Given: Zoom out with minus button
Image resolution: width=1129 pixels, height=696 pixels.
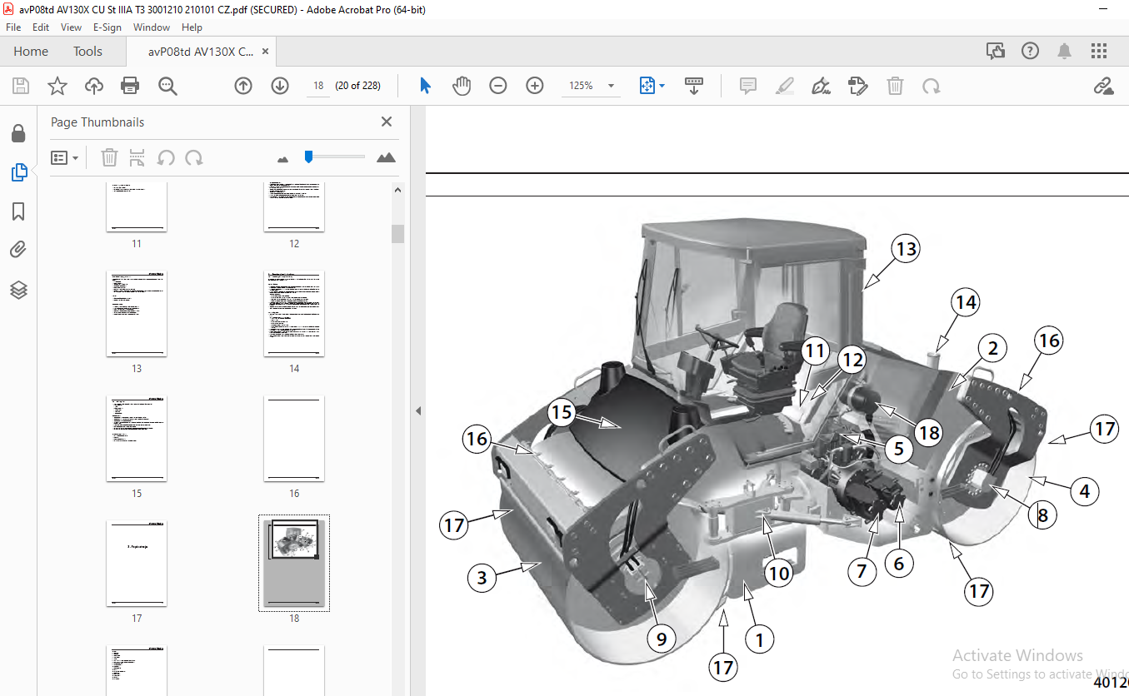Looking at the screenshot, I should (x=498, y=86).
